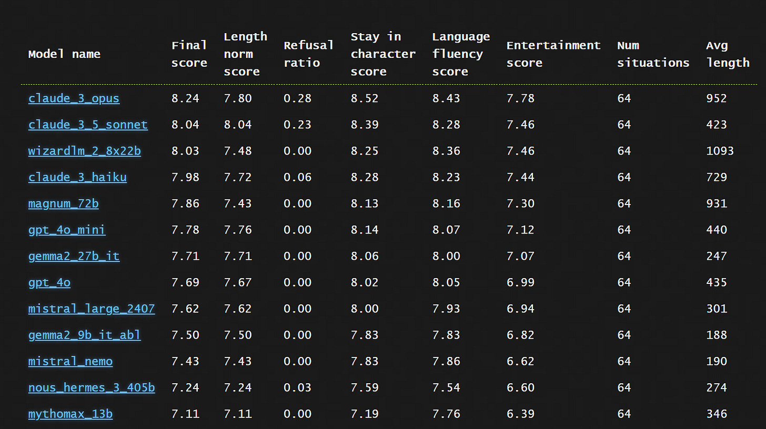
Task: Open the nous_hermes_3_405b model link
Action: [92, 387]
